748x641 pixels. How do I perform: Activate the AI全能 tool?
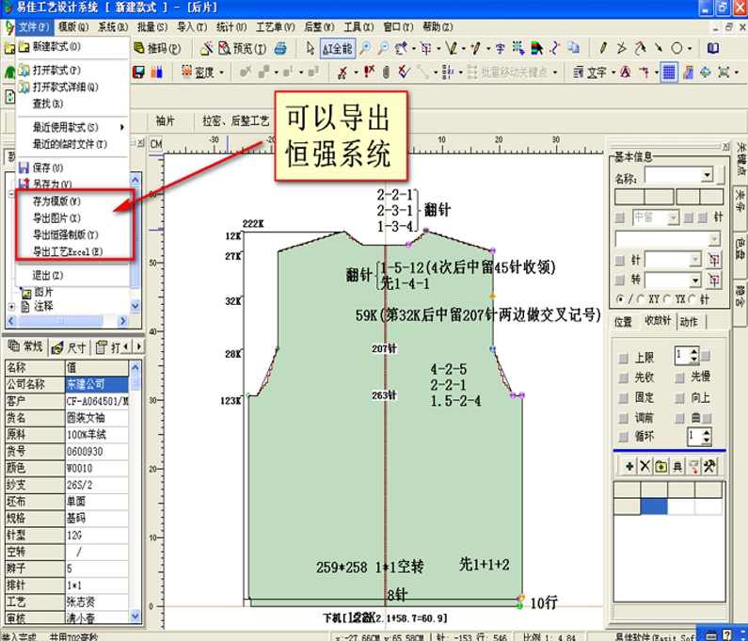337,49
